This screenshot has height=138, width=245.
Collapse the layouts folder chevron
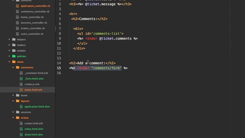tap(13, 101)
